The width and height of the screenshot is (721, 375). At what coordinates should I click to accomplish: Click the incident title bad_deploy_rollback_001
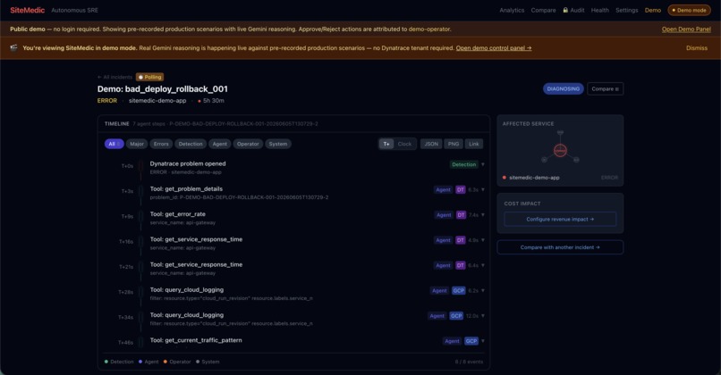[162, 89]
